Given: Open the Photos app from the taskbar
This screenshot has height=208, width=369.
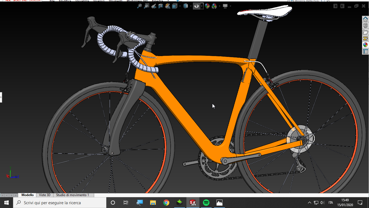Looking at the screenshot, I should (x=220, y=203).
